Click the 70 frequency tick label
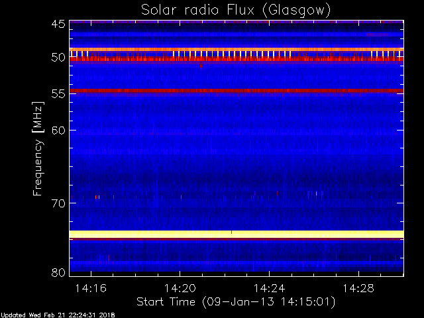 coord(58,203)
